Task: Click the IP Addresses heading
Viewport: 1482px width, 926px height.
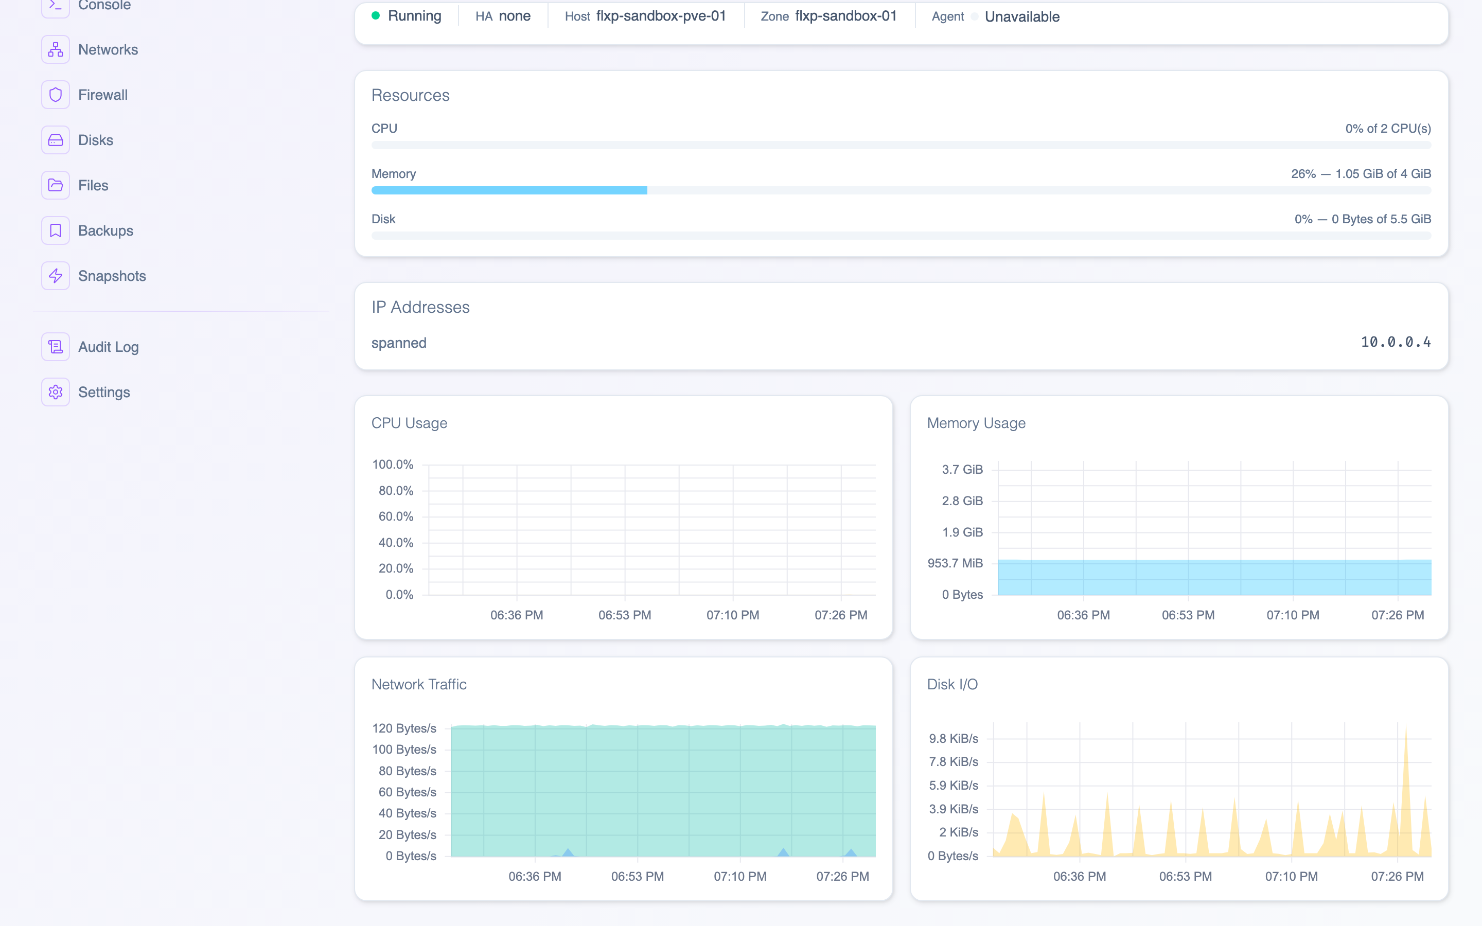Action: (x=420, y=308)
